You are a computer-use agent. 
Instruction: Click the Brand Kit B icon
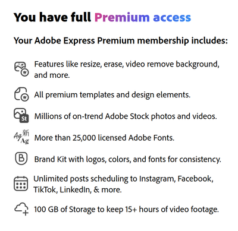click(21, 159)
